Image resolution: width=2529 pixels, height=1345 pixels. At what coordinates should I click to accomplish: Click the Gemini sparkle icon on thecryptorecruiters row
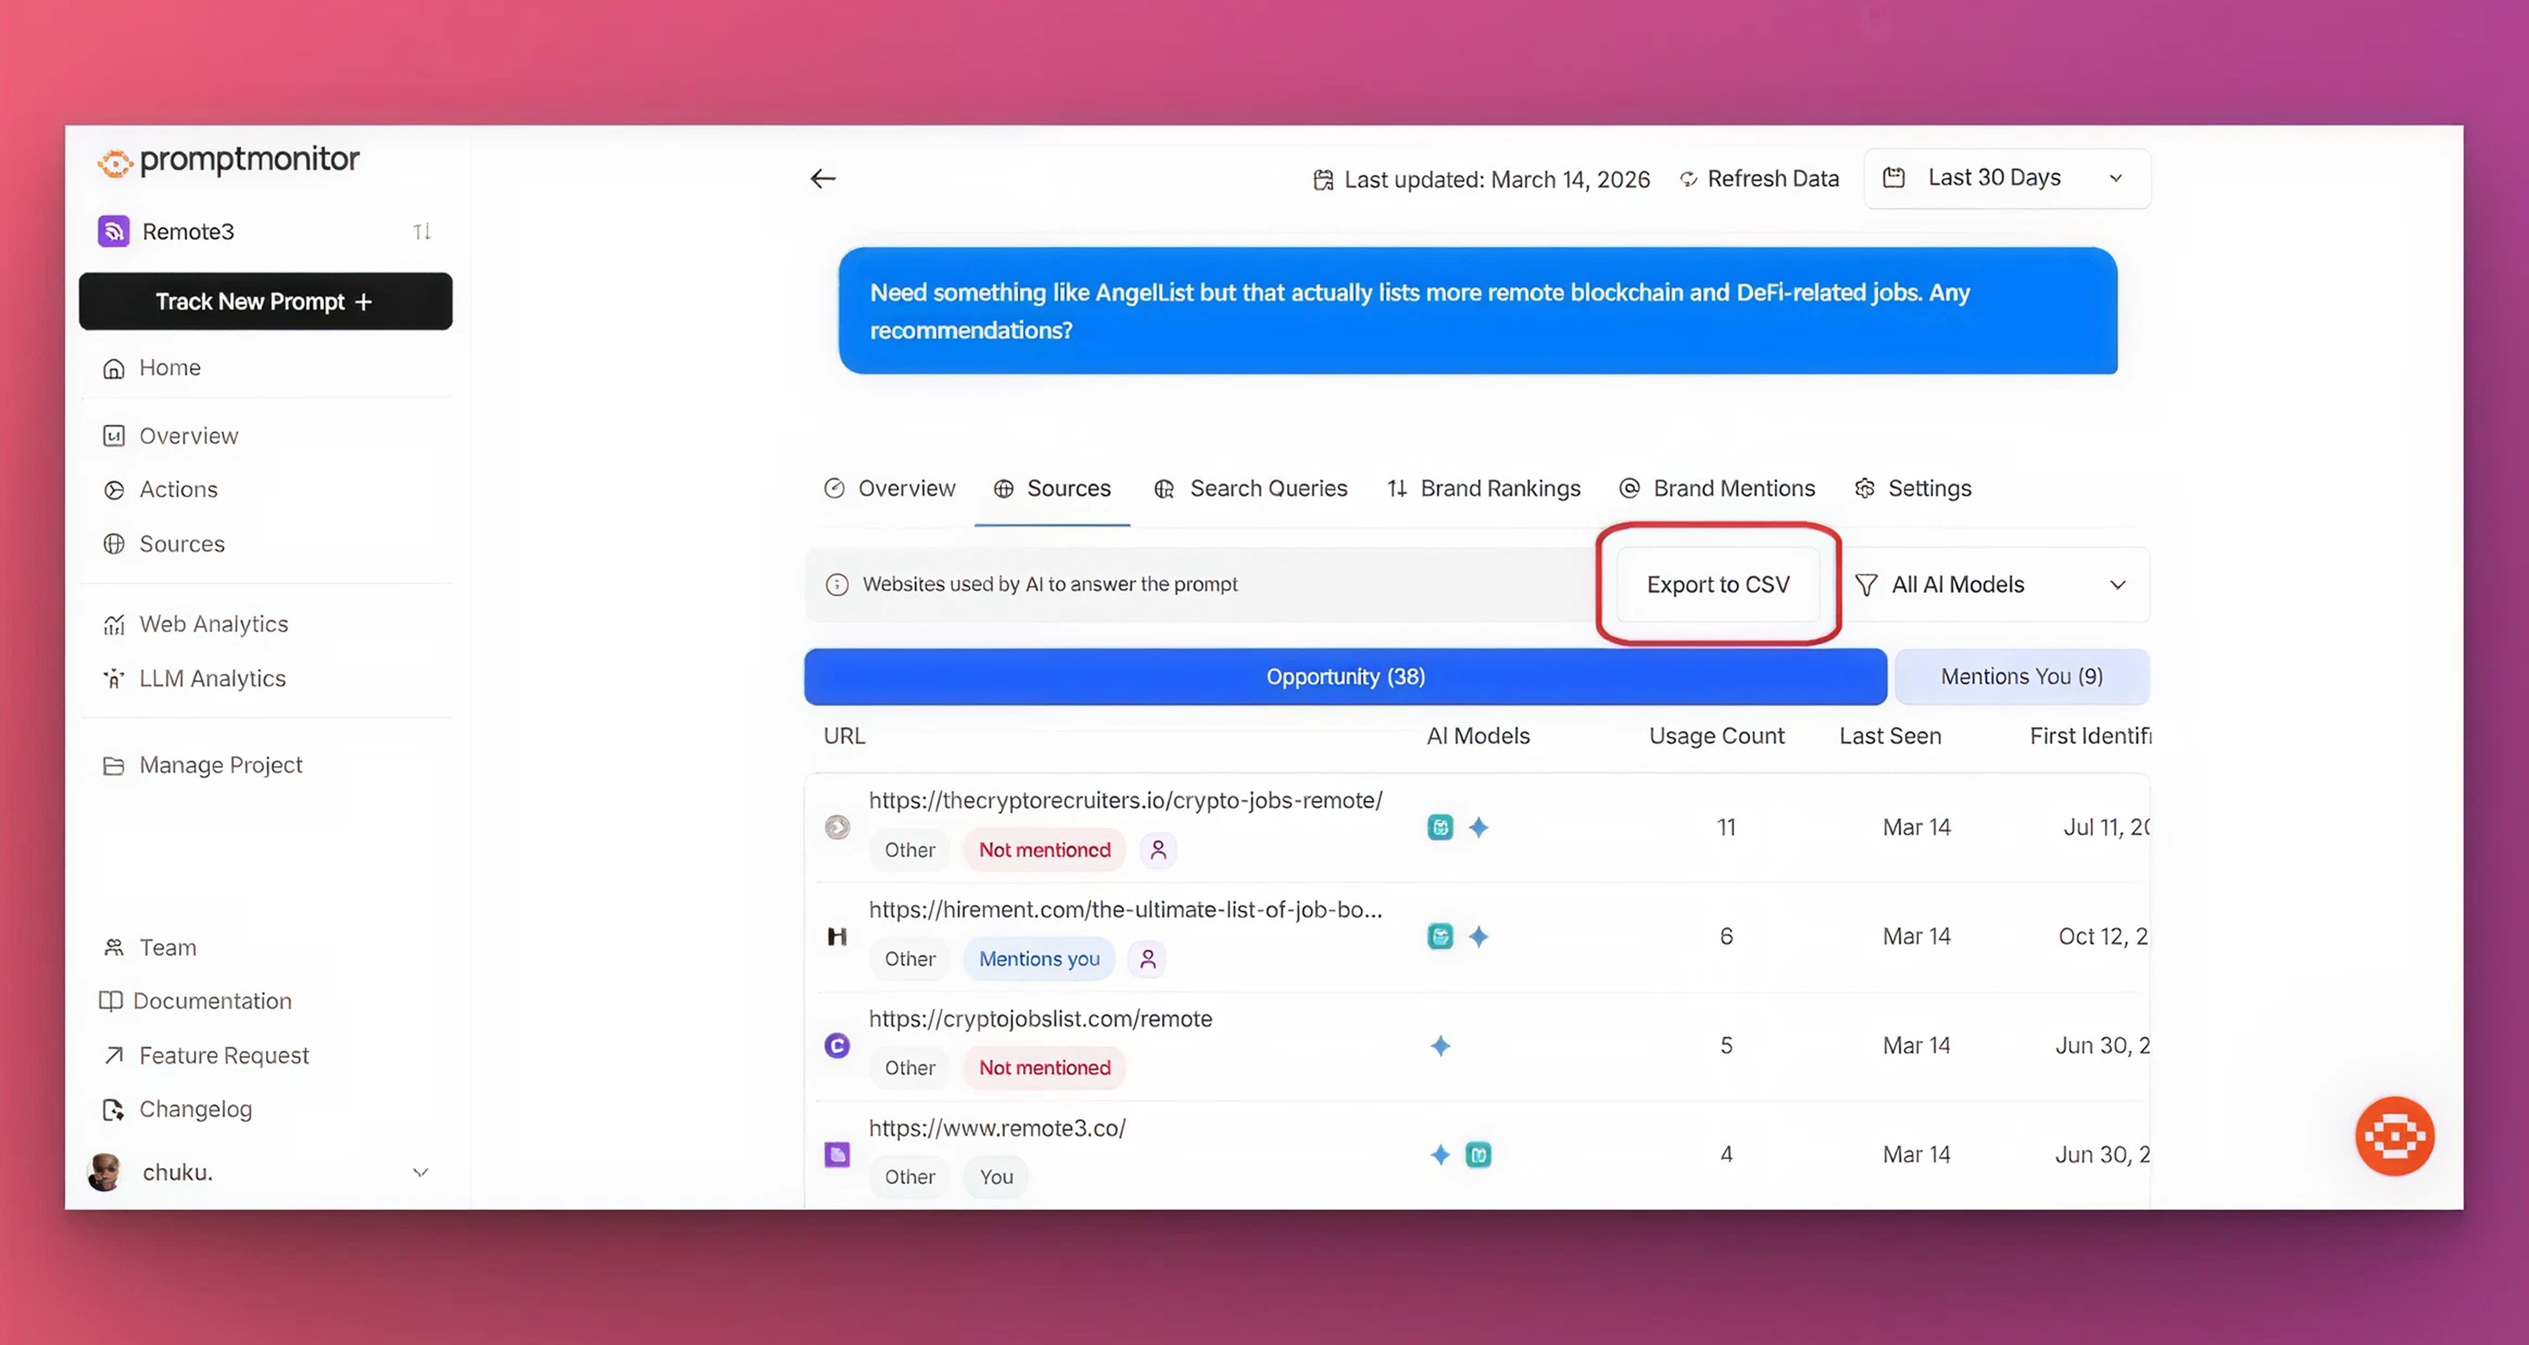pos(1479,828)
